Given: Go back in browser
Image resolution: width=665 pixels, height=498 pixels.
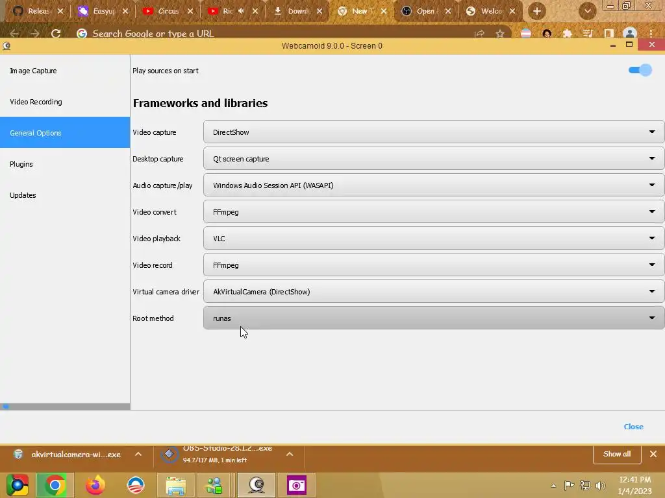Looking at the screenshot, I should click(x=14, y=34).
